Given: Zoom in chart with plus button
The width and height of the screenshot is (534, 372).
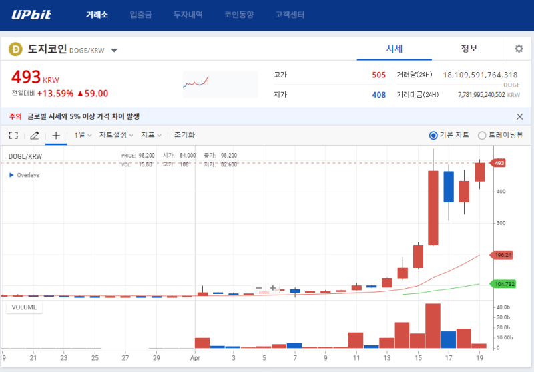Looking at the screenshot, I should coord(273,288).
